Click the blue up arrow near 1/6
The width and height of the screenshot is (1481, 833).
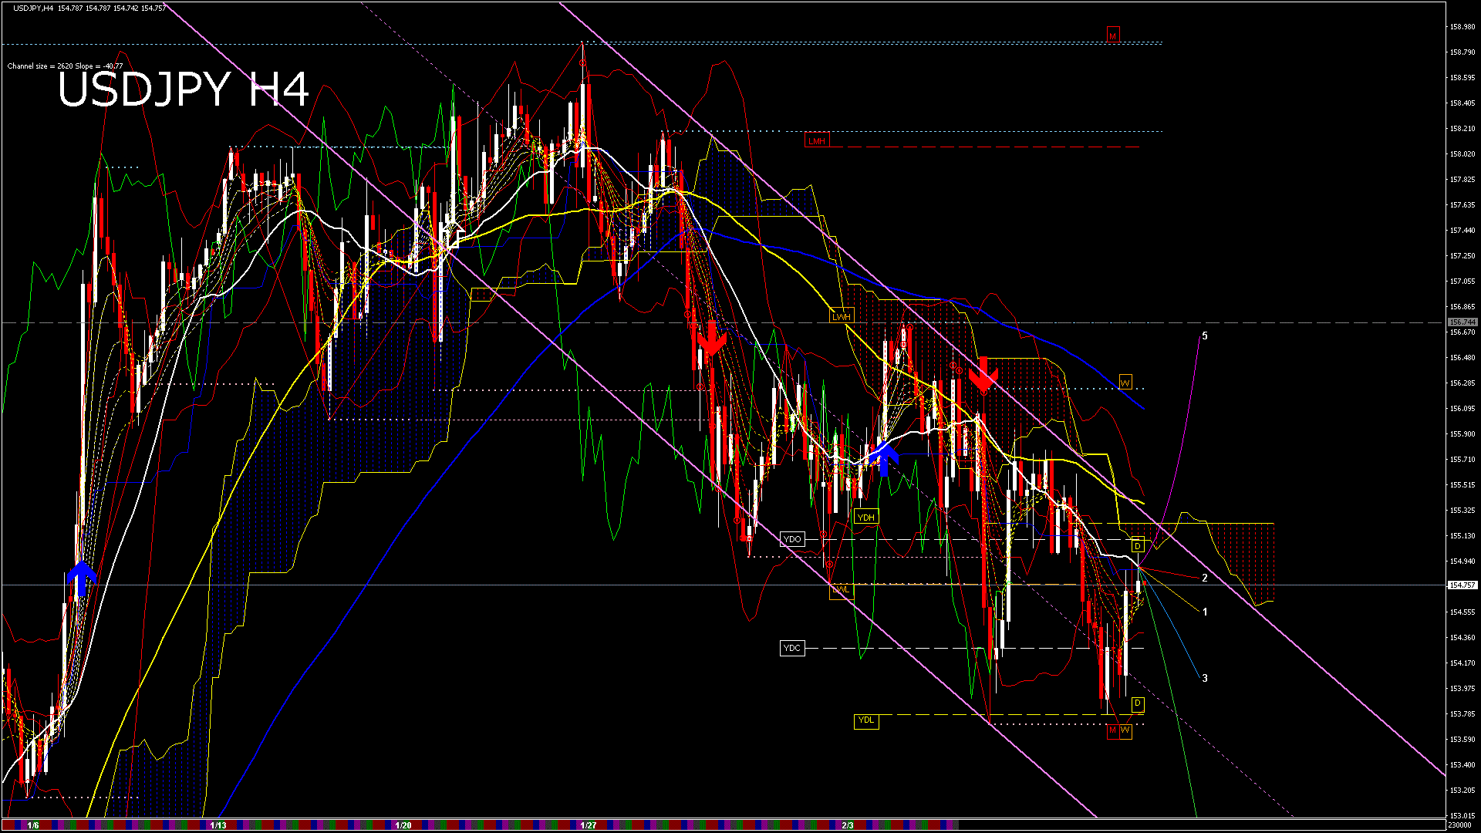[81, 578]
